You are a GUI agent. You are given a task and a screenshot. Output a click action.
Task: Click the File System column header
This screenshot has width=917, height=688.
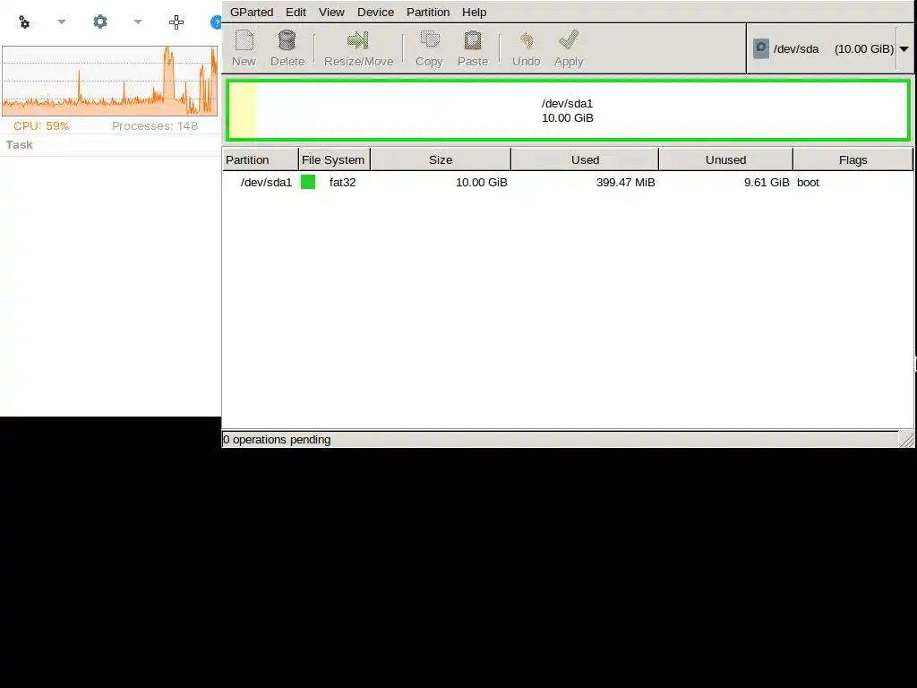pos(334,159)
